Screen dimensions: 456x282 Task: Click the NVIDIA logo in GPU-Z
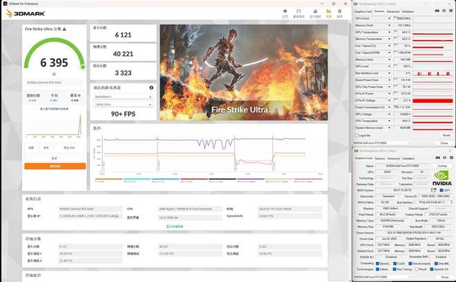(x=441, y=178)
